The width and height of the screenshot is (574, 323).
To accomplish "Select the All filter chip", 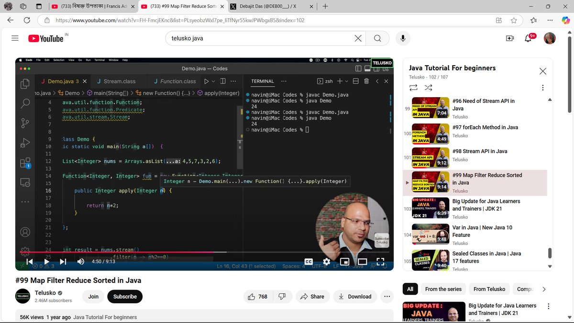I will 410,289.
